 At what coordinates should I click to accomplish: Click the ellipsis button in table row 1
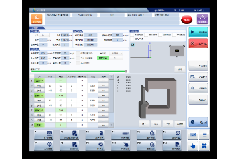103,81
